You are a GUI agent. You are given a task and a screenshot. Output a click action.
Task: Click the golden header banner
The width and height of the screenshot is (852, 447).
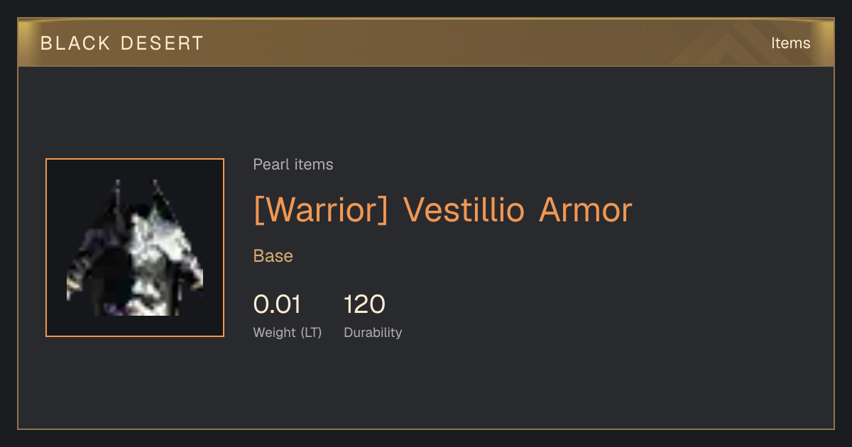click(x=426, y=43)
